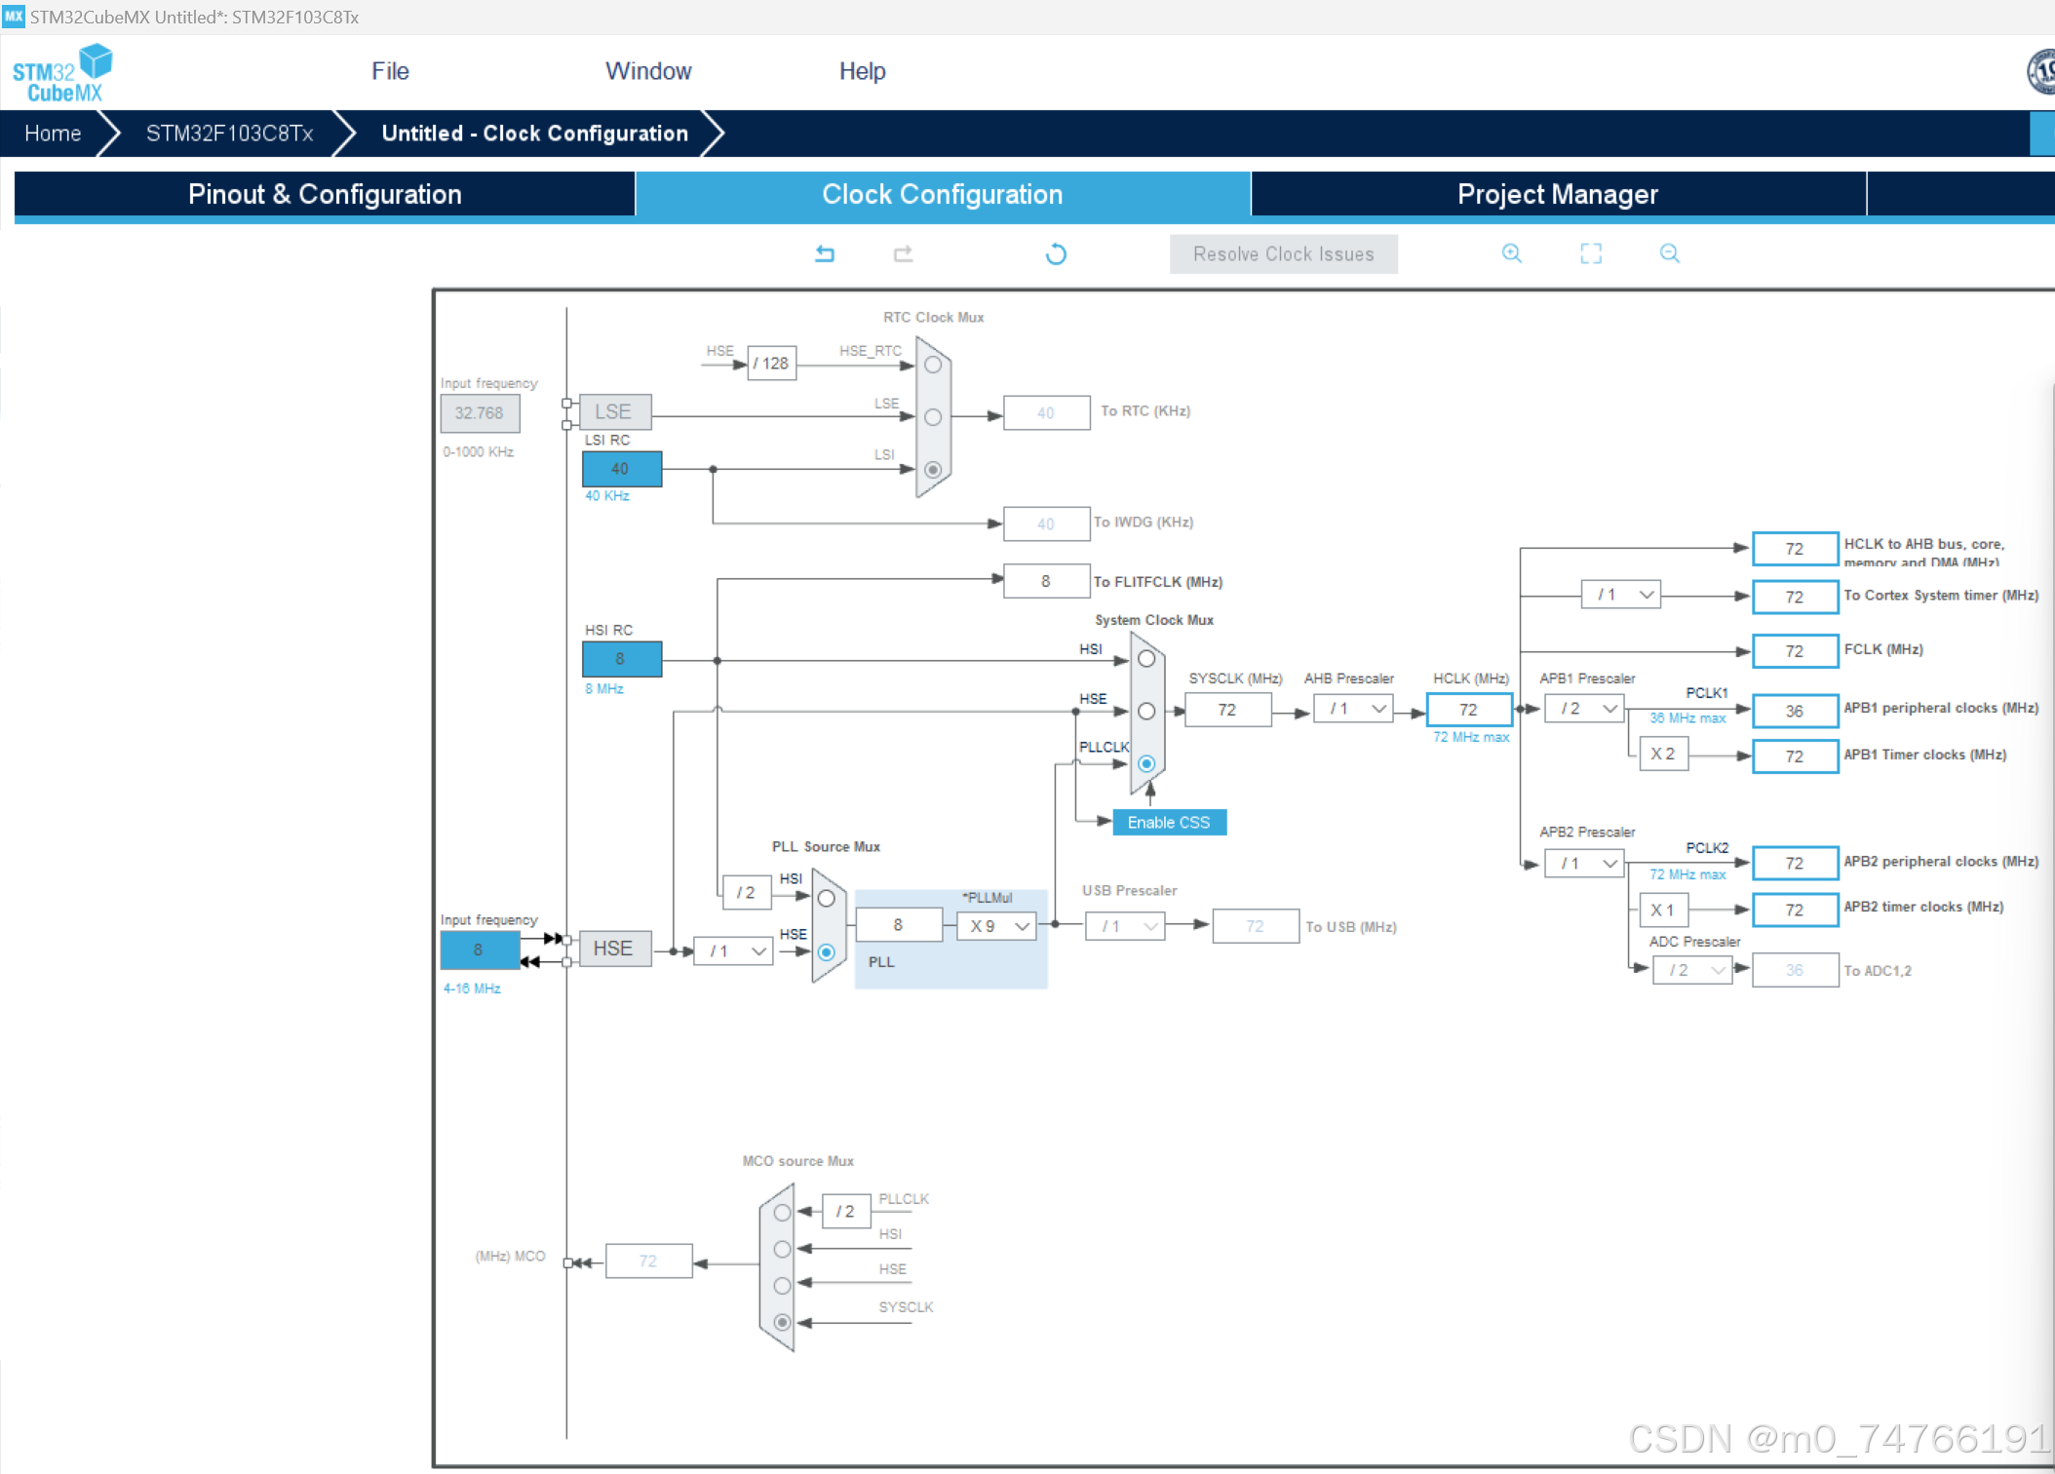The width and height of the screenshot is (2055, 1474).
Task: Click the MX icon in title bar
Action: point(14,16)
